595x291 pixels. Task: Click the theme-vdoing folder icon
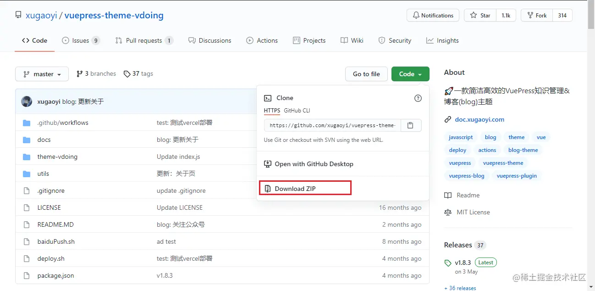[27, 157]
